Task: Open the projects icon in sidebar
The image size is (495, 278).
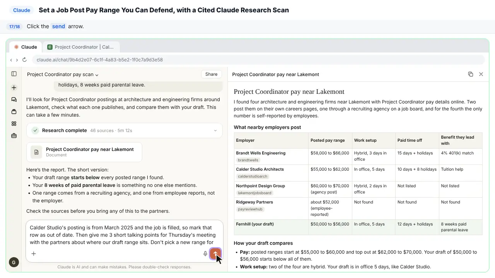Action: pos(14,112)
